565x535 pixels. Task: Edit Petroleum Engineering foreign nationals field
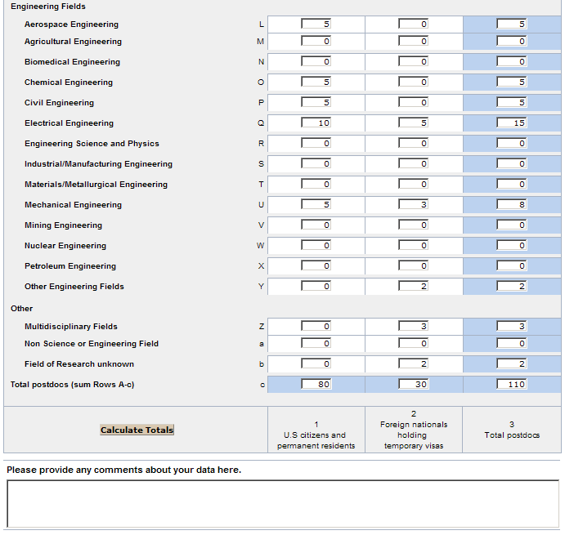coord(413,265)
